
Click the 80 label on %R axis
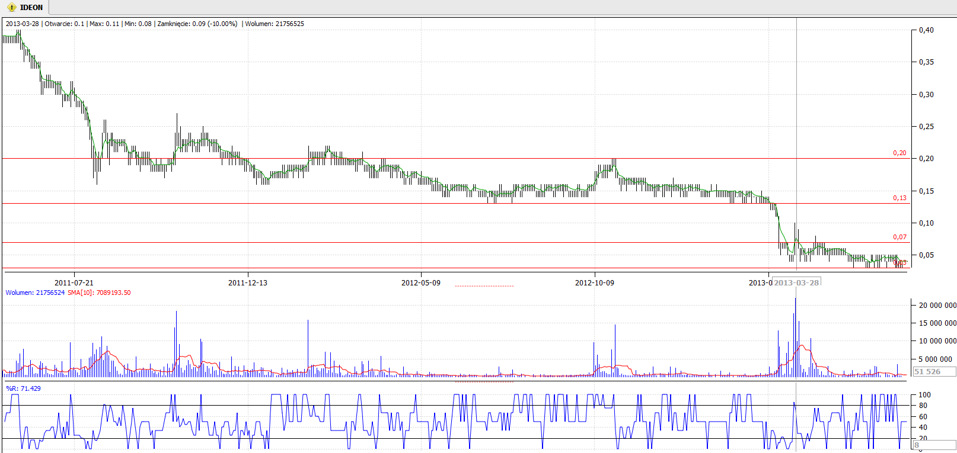923,406
